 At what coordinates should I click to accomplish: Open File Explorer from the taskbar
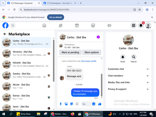[x=38, y=114]
